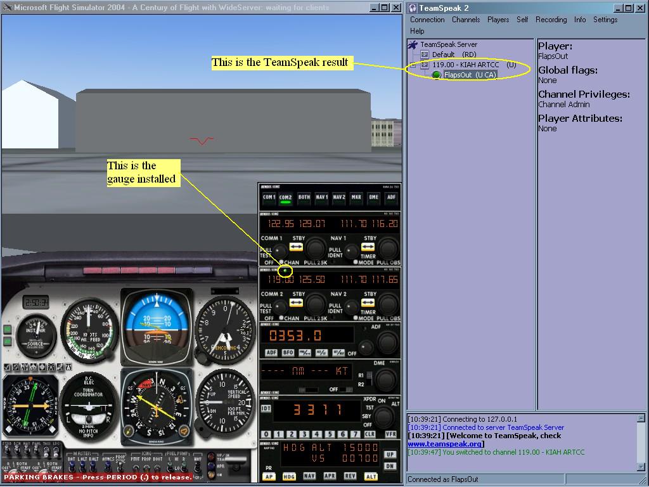Toggle autopilot REV mode button
Image resolution: width=649 pixels, height=487 pixels.
click(350, 476)
